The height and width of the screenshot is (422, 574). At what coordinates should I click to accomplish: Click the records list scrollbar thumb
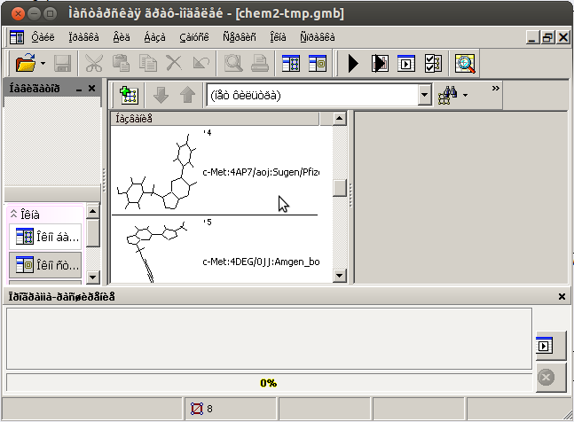(x=340, y=188)
